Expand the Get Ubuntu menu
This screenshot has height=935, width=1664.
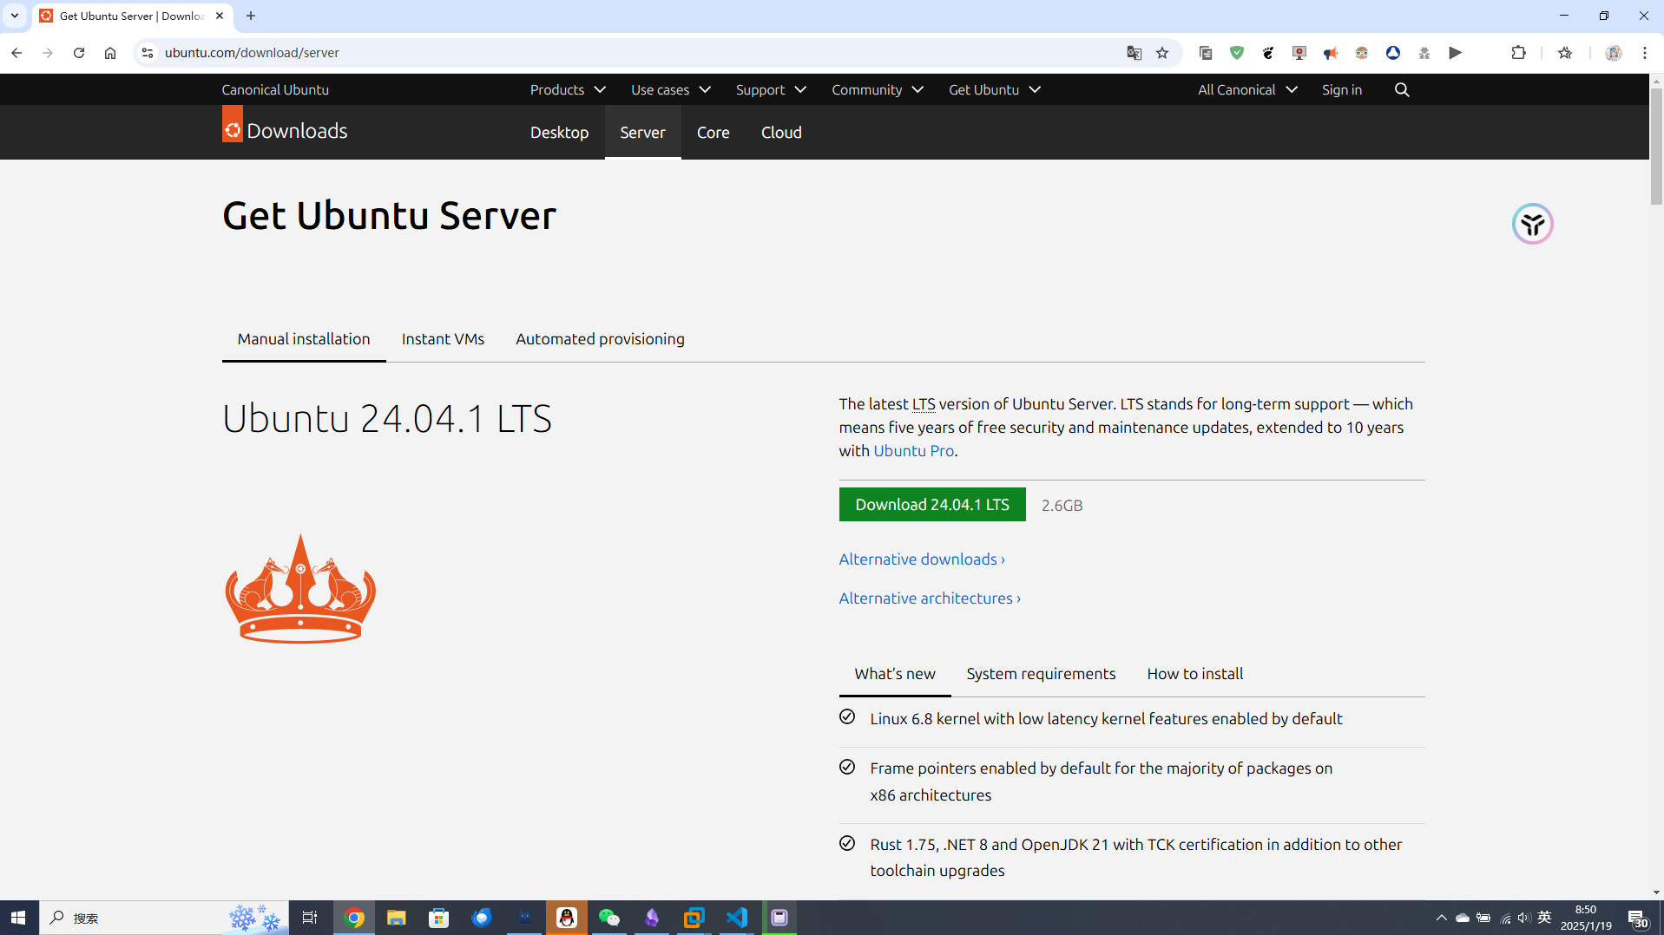(x=994, y=89)
